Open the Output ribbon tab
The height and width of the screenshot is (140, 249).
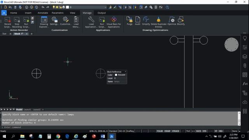click(x=102, y=13)
